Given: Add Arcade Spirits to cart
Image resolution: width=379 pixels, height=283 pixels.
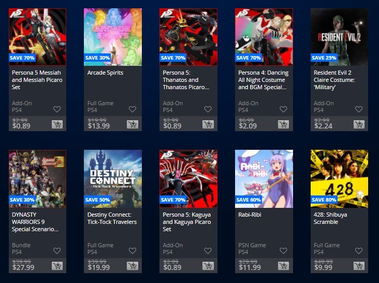Looking at the screenshot, I should tap(133, 124).
